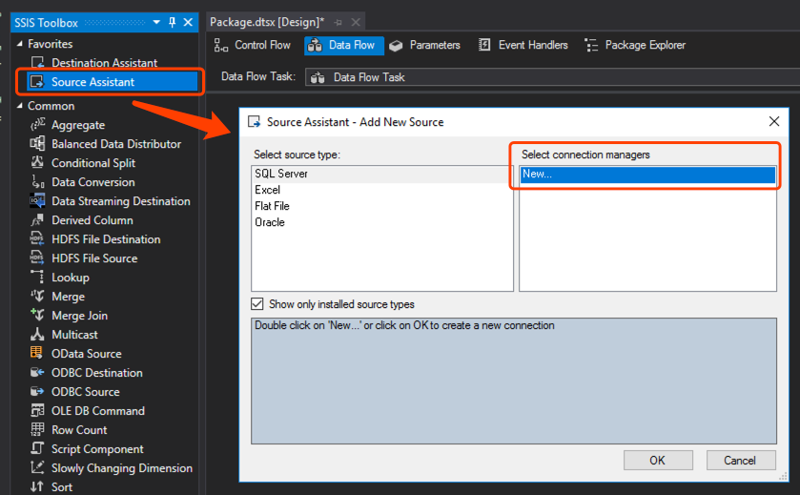Select the Data Conversion icon
The image size is (800, 495).
(37, 181)
